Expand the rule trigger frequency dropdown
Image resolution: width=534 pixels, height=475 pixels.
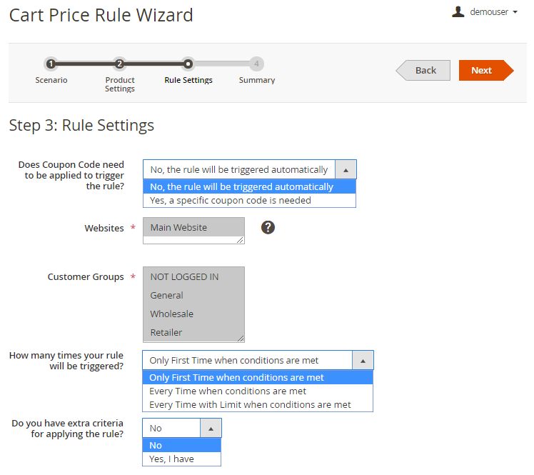(363, 360)
